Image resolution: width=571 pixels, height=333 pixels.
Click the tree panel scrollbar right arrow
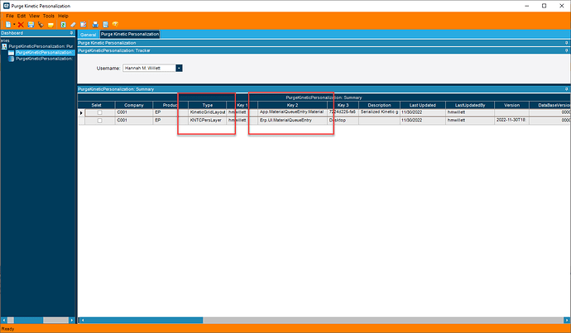[x=72, y=321]
